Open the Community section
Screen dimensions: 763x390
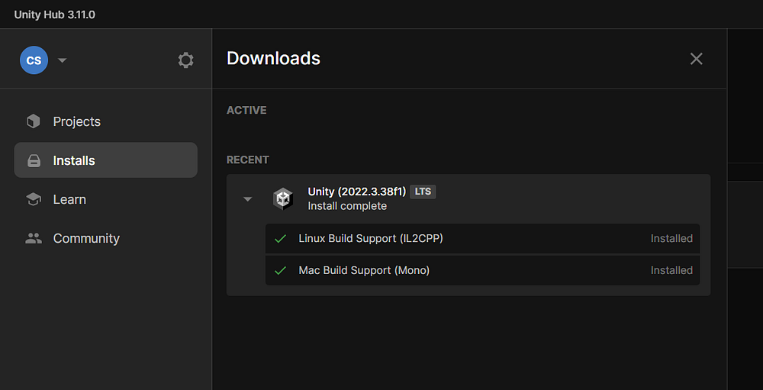point(105,238)
